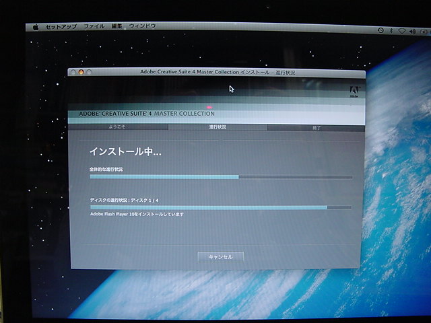Click the 全体的な進行状況 label
431x323 pixels.
click(106, 169)
